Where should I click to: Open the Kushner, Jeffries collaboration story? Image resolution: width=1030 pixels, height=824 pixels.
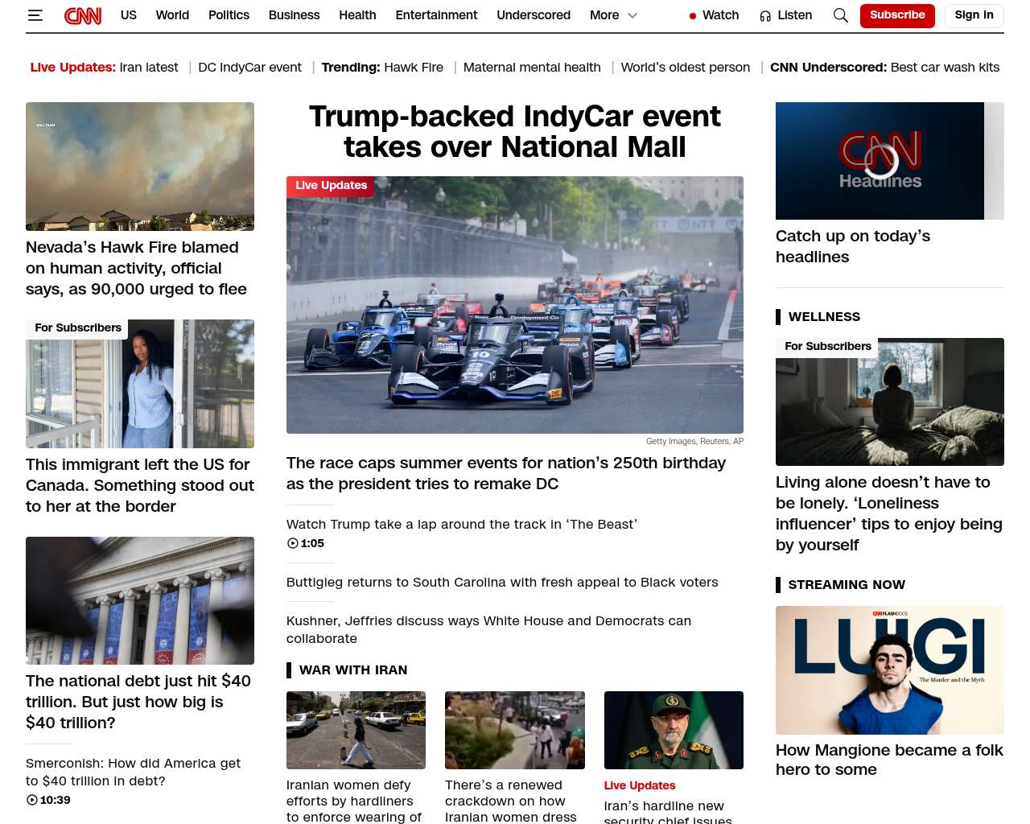[488, 630]
